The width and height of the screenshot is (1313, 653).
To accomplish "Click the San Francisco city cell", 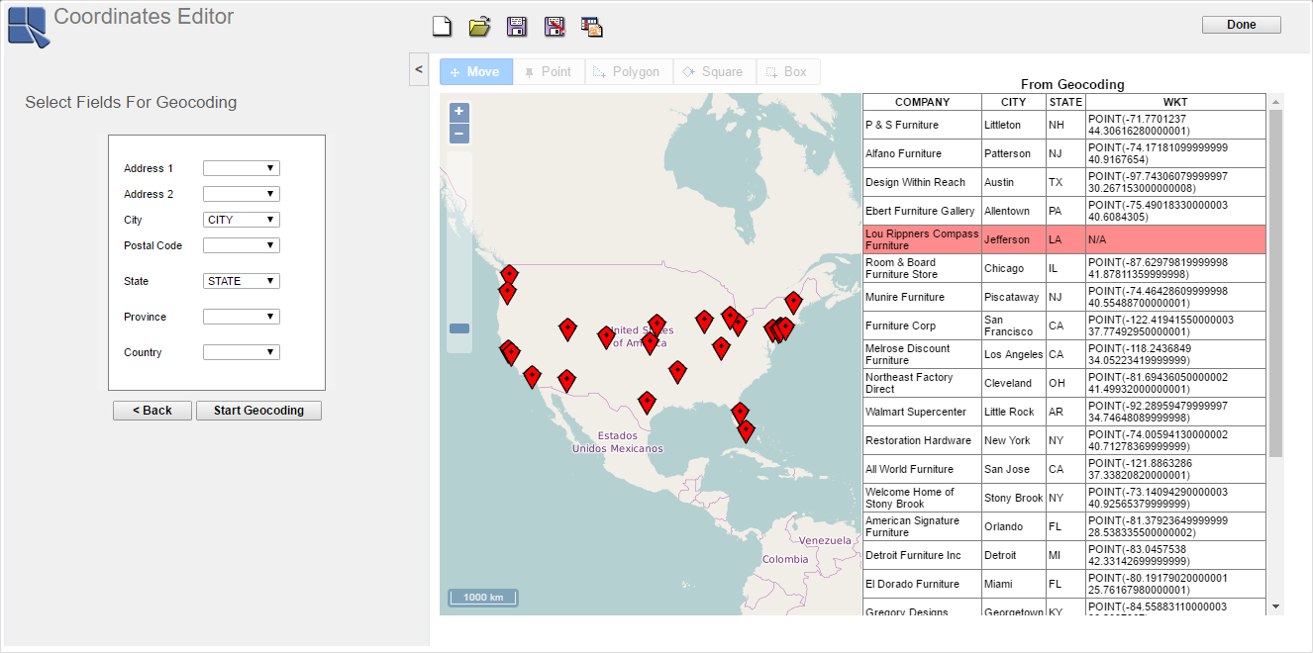I will pos(1013,326).
